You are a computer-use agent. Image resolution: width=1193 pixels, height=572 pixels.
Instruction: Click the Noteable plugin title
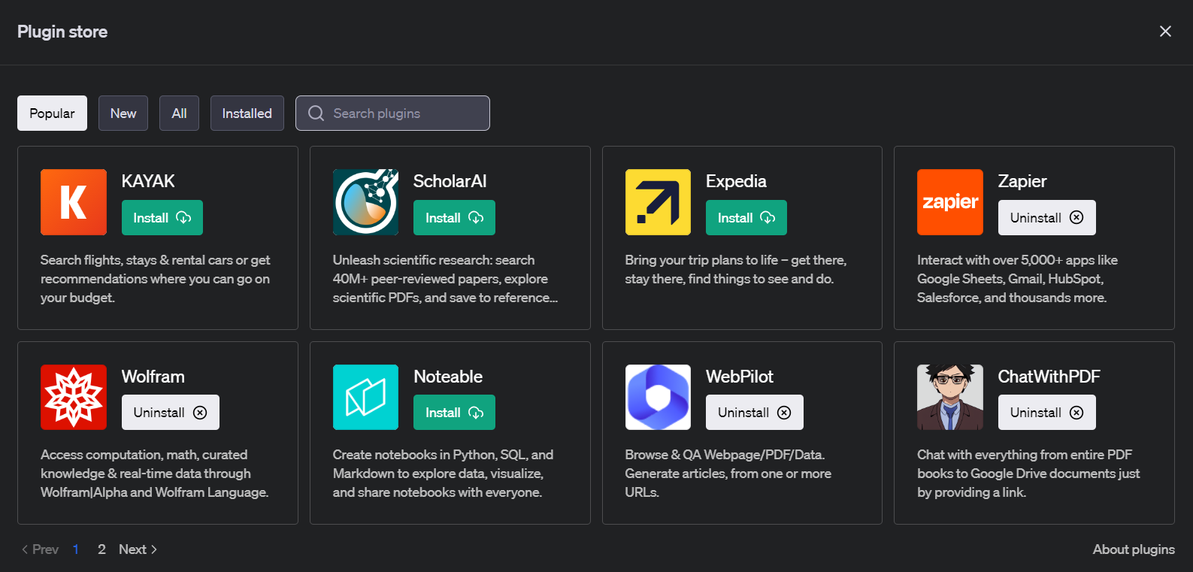(x=448, y=377)
